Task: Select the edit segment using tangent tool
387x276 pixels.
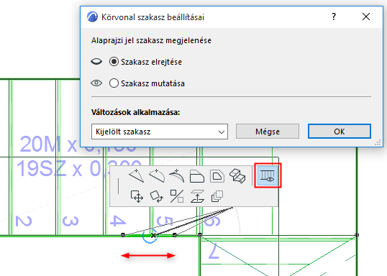Action: (177, 176)
